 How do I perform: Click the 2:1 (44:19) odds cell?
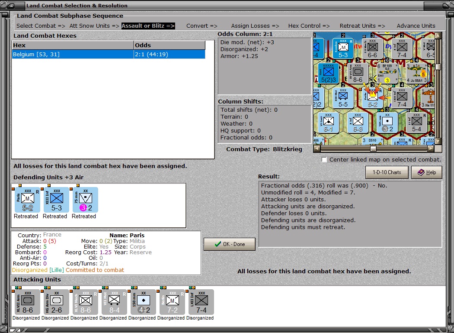(169, 54)
